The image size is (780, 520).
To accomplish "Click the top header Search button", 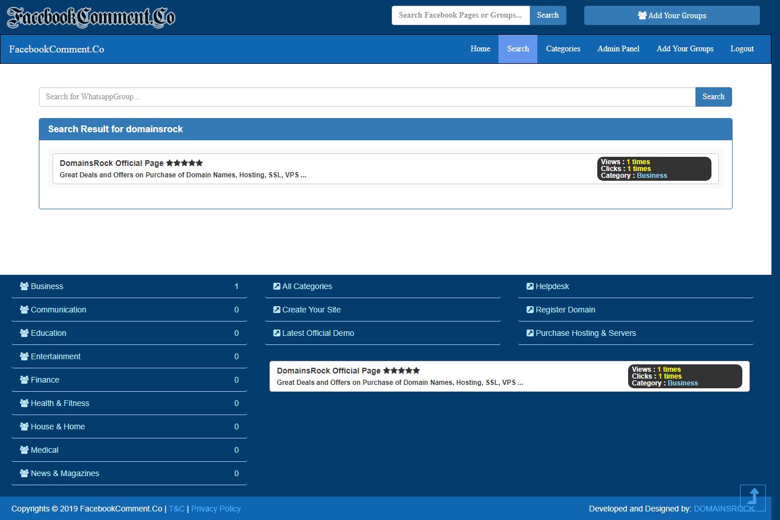I will click(x=548, y=15).
